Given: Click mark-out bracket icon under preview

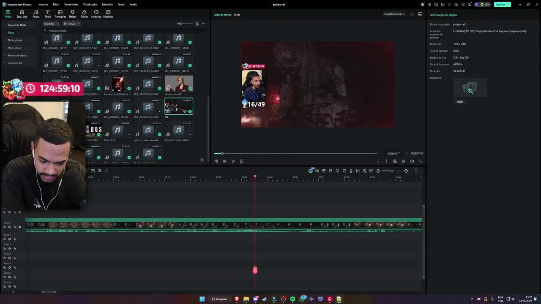Looking at the screenshot, I should click(386, 161).
